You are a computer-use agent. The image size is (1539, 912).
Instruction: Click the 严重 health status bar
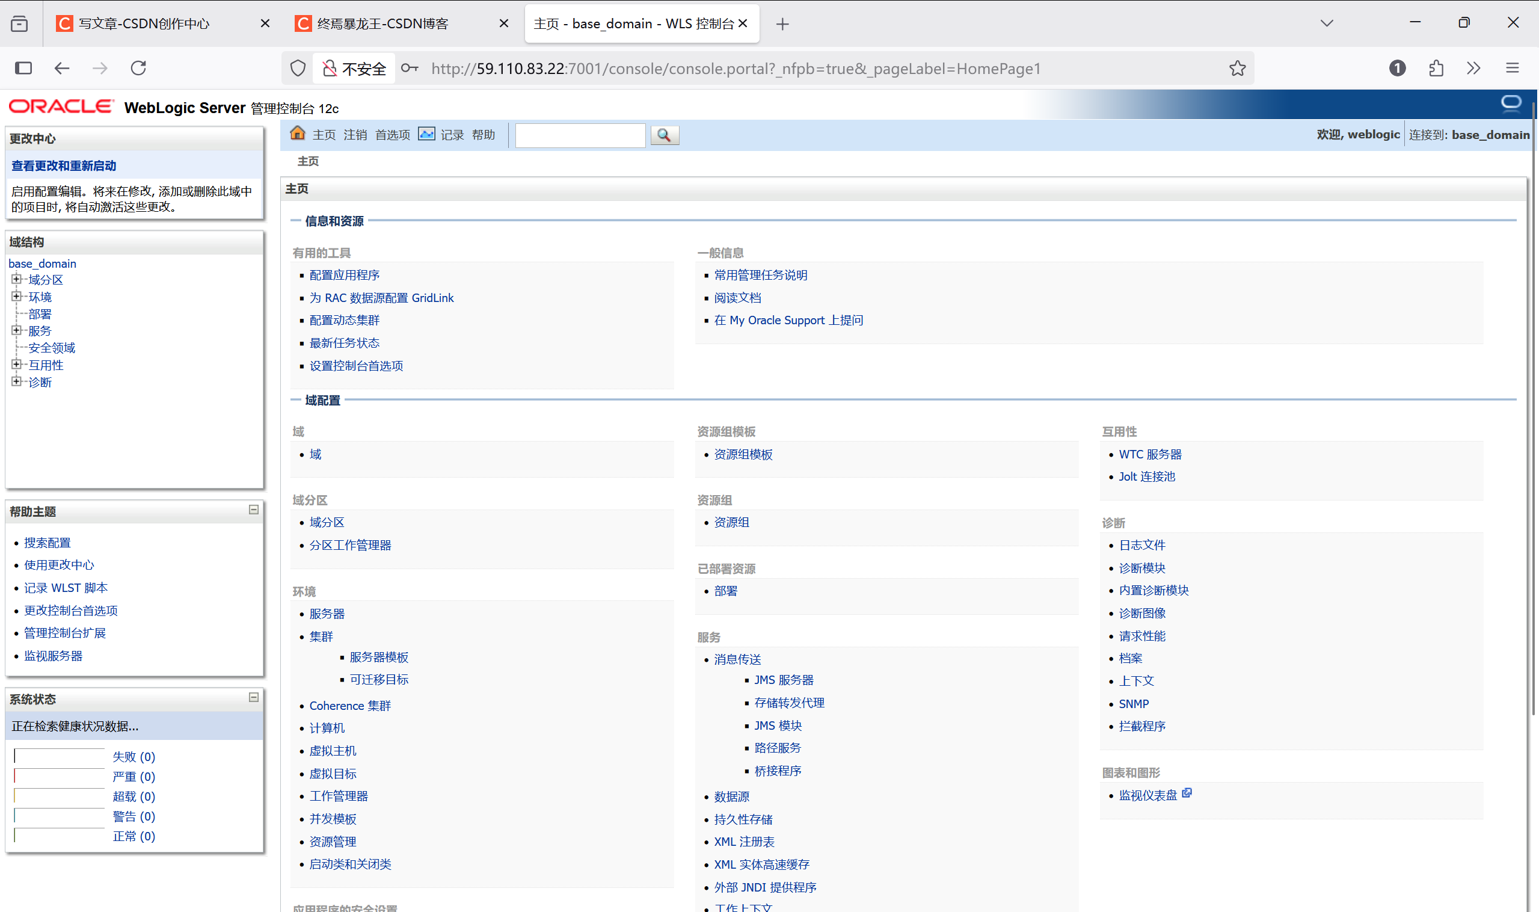coord(59,776)
